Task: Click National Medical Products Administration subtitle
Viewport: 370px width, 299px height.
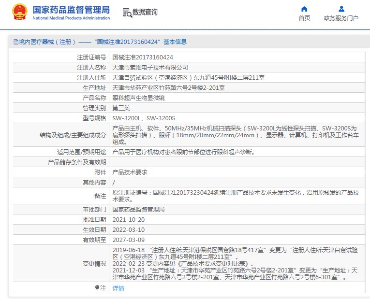Action: pyautogui.click(x=71, y=18)
